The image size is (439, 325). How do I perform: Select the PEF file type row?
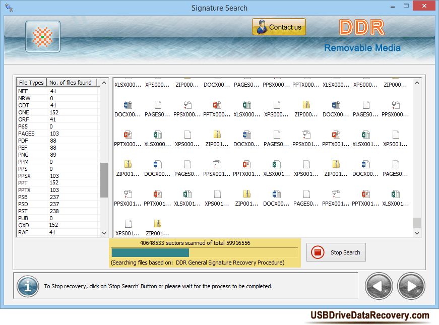point(57,148)
